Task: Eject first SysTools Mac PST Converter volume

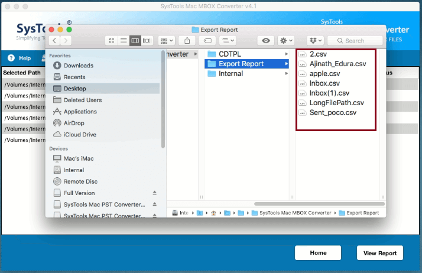Action: pos(154,204)
